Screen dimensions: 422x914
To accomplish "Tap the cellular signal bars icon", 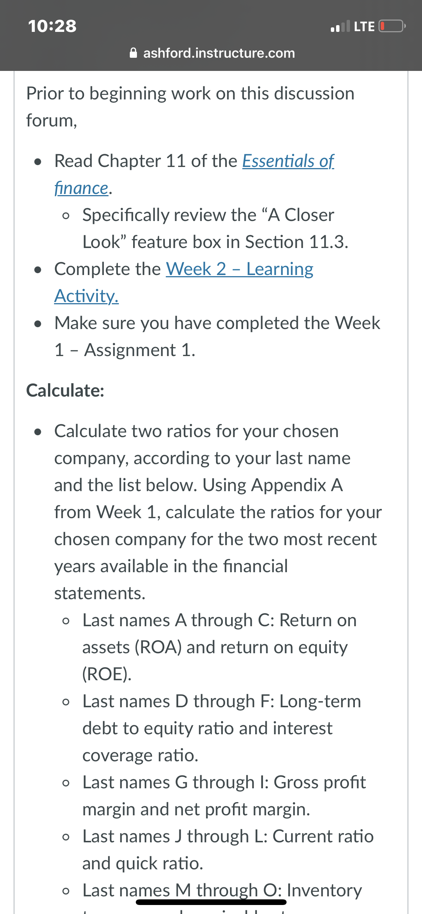I will (340, 26).
